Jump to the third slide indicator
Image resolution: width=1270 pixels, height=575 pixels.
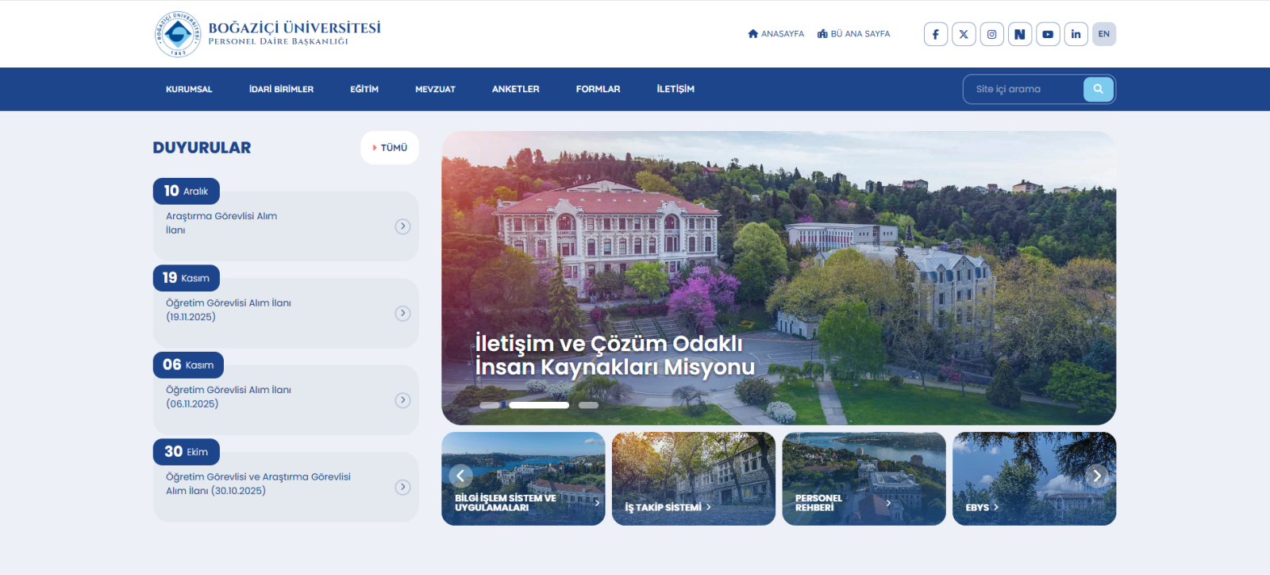[588, 405]
